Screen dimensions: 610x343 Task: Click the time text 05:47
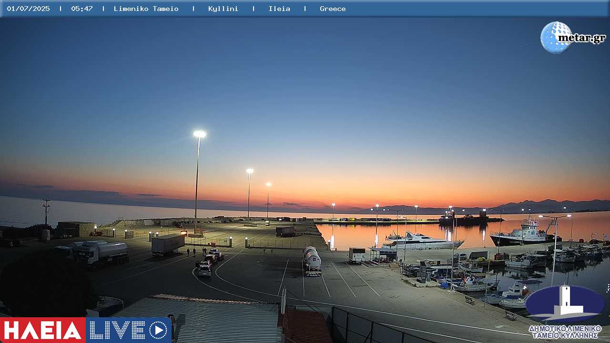tap(82, 9)
